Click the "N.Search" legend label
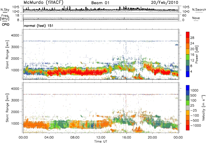 pyautogui.click(x=199, y=10)
